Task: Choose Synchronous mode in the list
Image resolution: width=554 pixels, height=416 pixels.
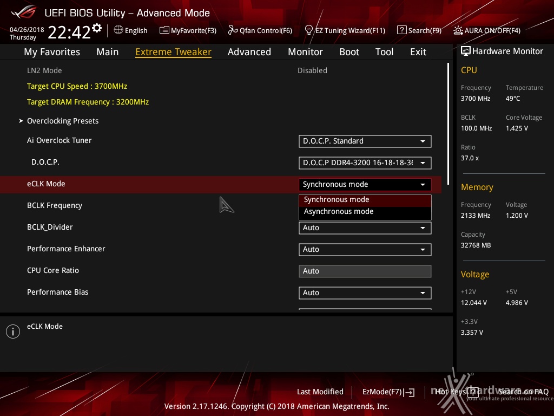Action: pos(365,200)
